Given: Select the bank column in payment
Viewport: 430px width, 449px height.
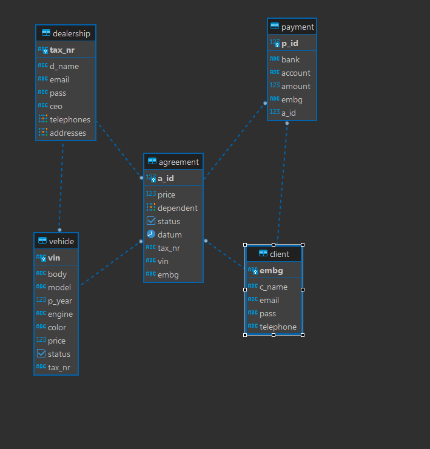Looking at the screenshot, I should [x=291, y=59].
